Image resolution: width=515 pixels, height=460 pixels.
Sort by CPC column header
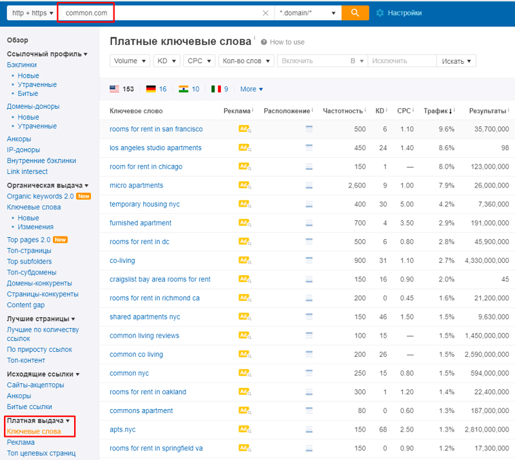pyautogui.click(x=404, y=111)
